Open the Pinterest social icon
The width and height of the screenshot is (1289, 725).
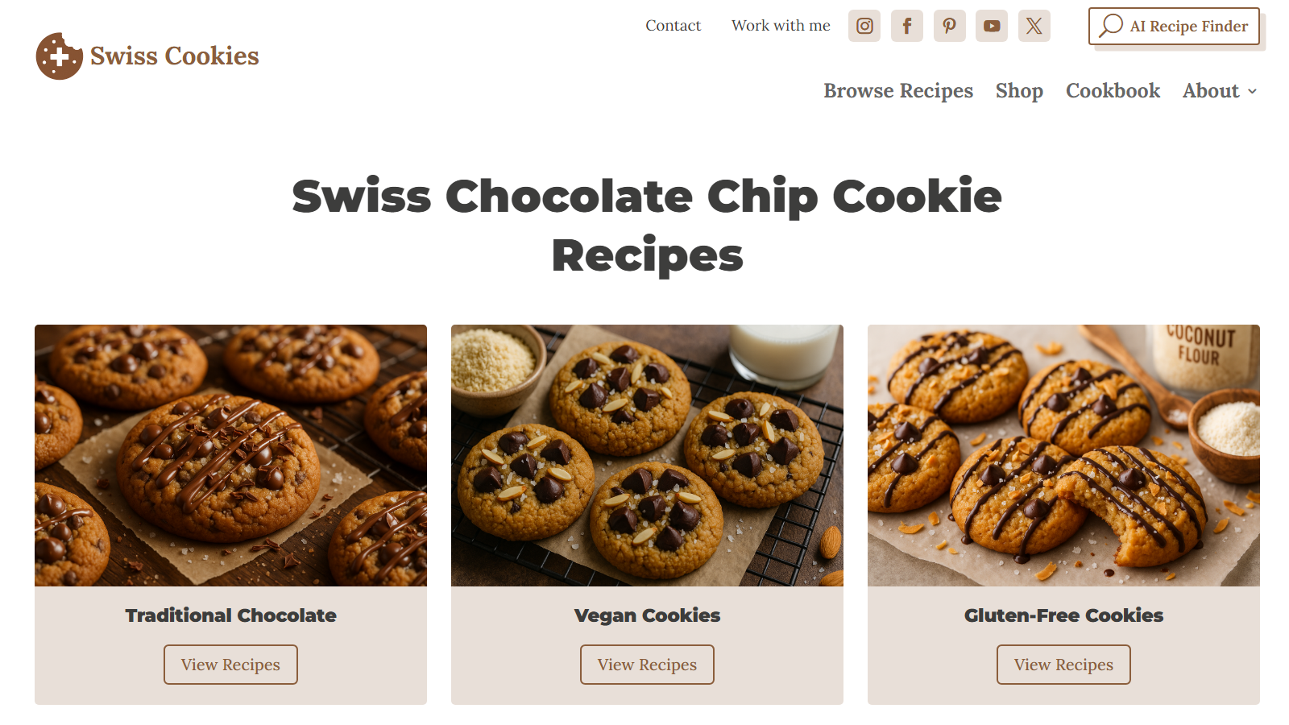pos(950,26)
